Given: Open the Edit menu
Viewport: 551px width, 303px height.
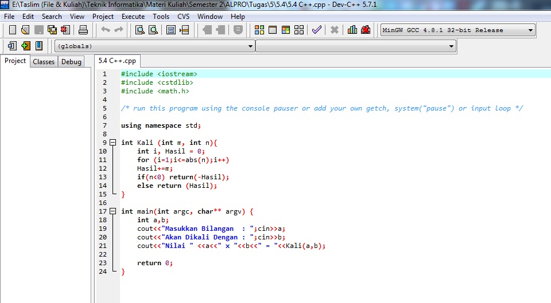Looking at the screenshot, I should pos(28,17).
